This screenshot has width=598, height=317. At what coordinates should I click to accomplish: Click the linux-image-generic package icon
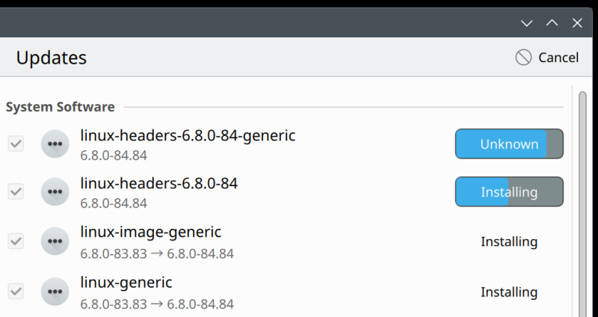[55, 241]
